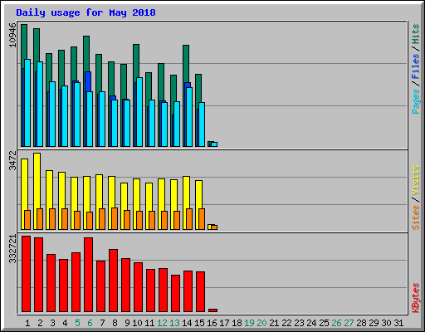Click the green 'Hits' legend label
425x332 pixels.
point(416,34)
